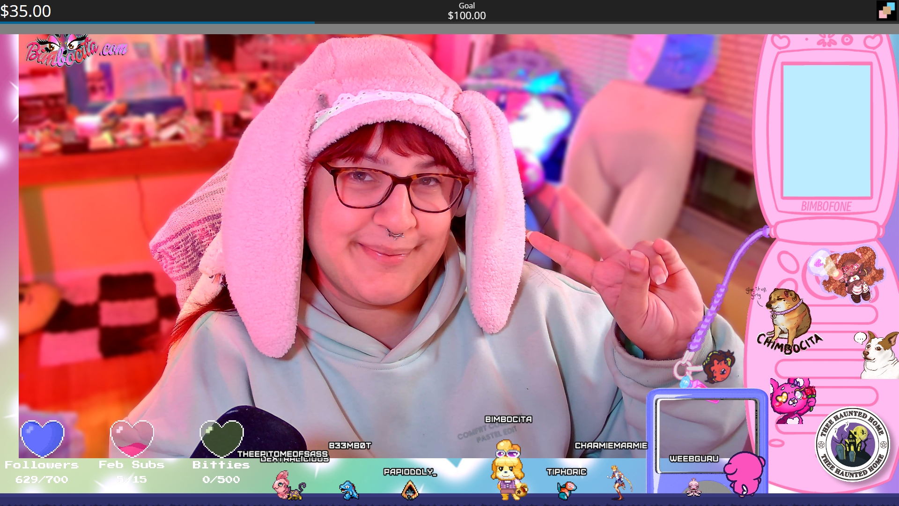This screenshot has width=899, height=506.
Task: Click the blue Followers heart icon
Action: pyautogui.click(x=42, y=438)
